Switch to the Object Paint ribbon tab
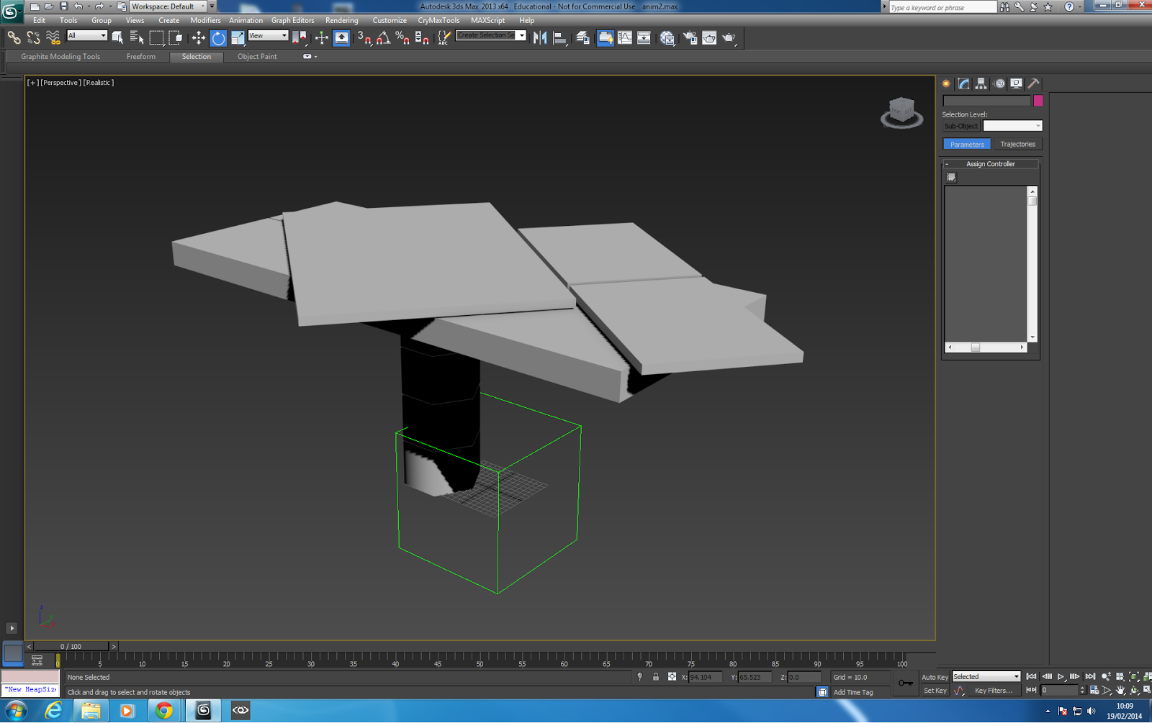1152x723 pixels. coord(257,56)
